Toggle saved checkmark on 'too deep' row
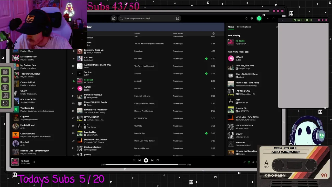The height and width of the screenshot is (187, 332). (206, 59)
